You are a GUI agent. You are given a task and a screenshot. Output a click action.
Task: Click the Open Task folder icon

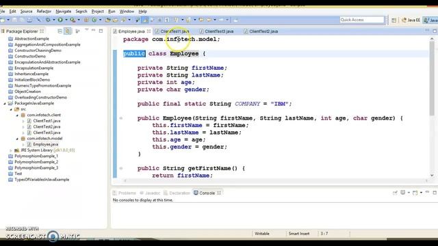116,20
